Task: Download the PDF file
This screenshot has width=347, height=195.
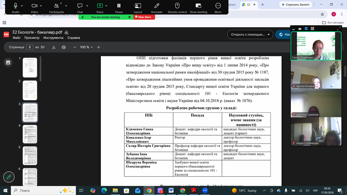Action: coord(54,47)
